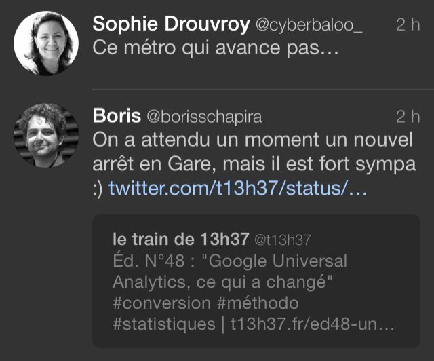Screen dimensions: 434x361
Task: Follow the twitter.com/t13h37/status link
Action: tap(238, 188)
